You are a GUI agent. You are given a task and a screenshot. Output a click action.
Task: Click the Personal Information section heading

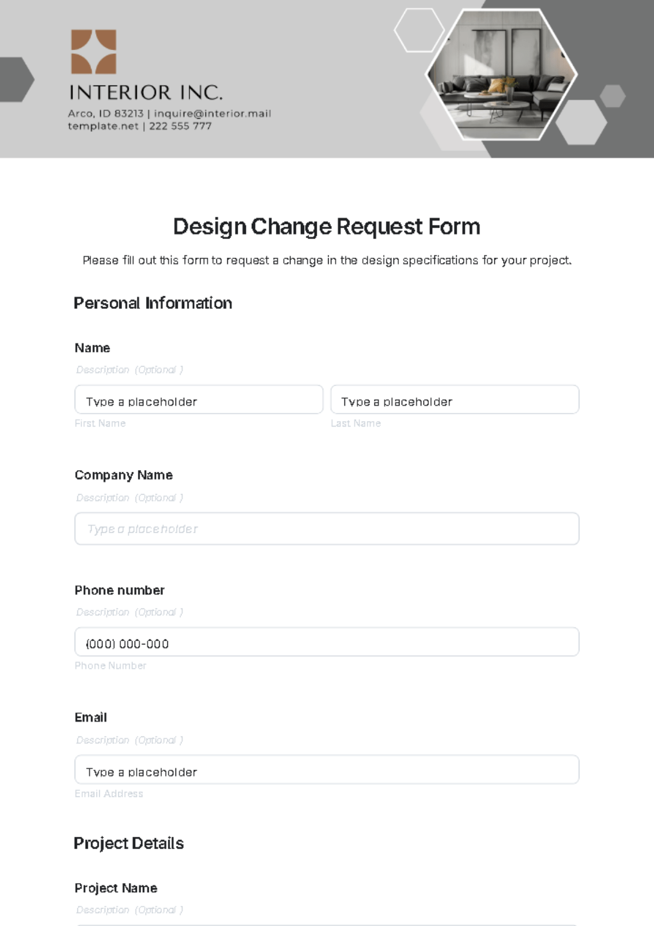coord(153,303)
